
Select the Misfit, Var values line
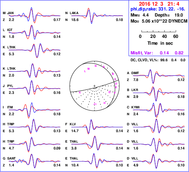157,53
